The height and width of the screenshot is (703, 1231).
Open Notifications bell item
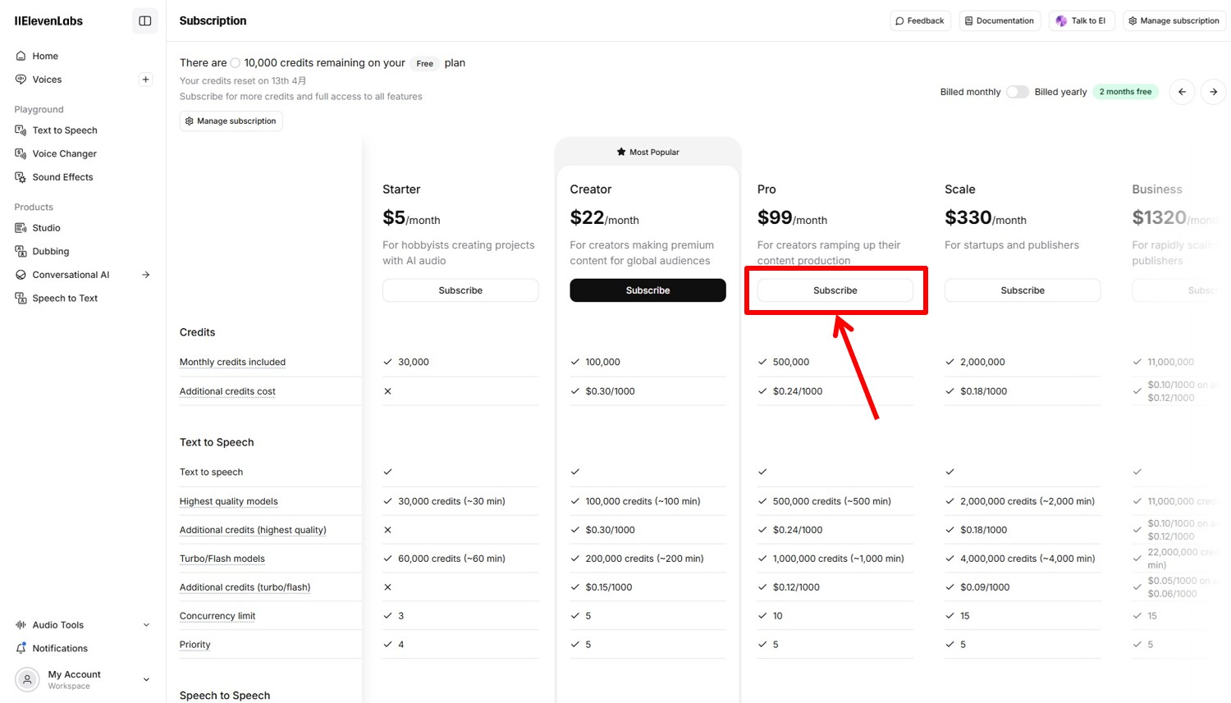click(60, 648)
